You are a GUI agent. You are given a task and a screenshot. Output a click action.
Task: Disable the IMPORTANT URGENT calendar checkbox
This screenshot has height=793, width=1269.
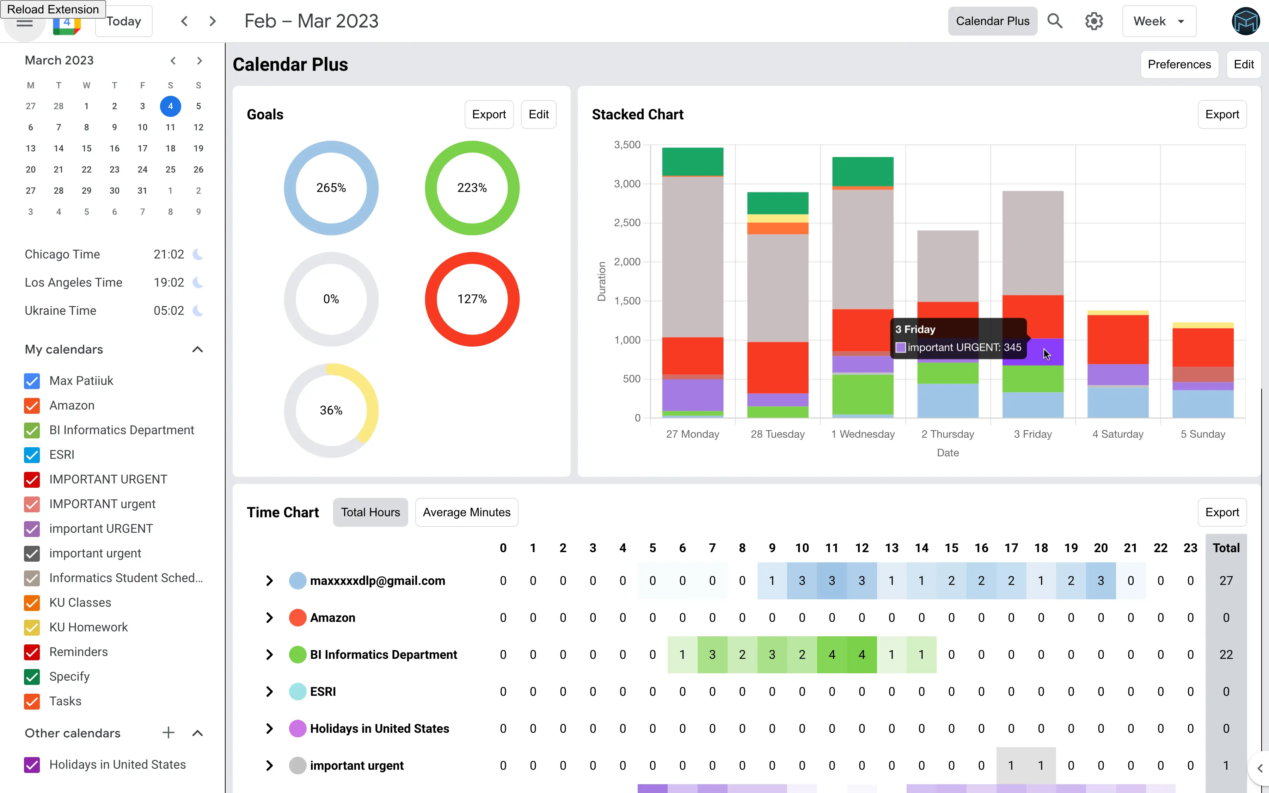[x=32, y=479]
